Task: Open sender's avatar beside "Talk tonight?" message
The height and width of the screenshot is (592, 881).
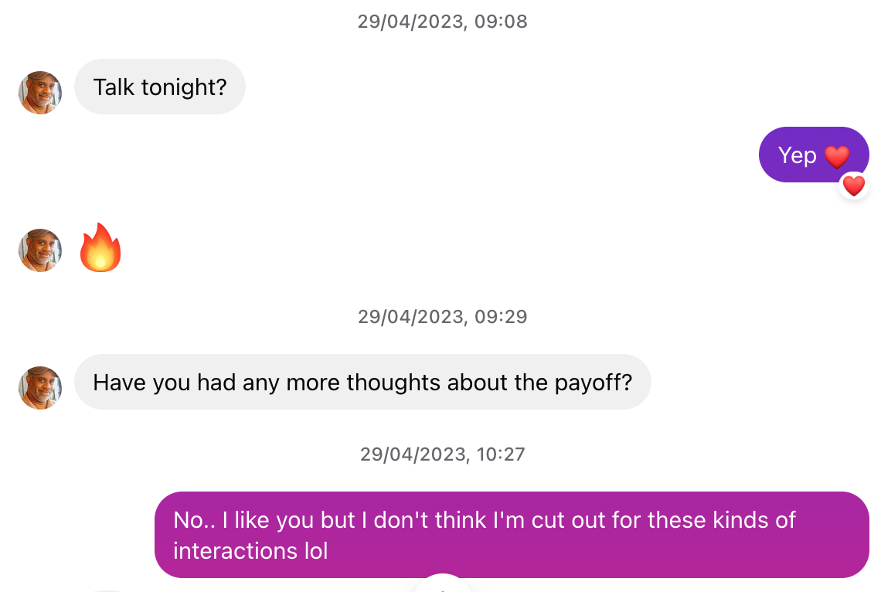Action: (x=40, y=93)
